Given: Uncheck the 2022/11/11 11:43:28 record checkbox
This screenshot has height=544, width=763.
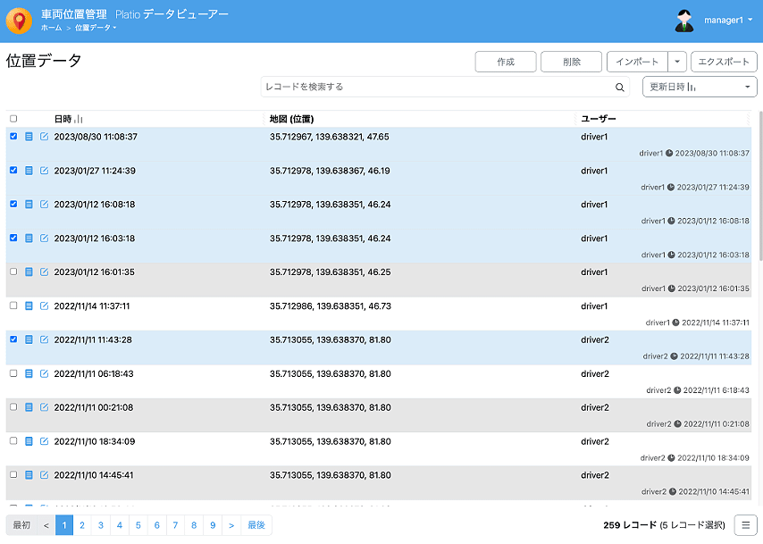Looking at the screenshot, I should click(x=13, y=339).
